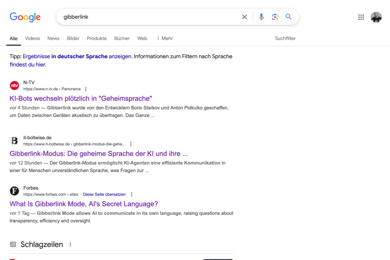Open Google Lens image search icon
Image resolution: width=390 pixels, height=260 pixels.
[x=275, y=17]
